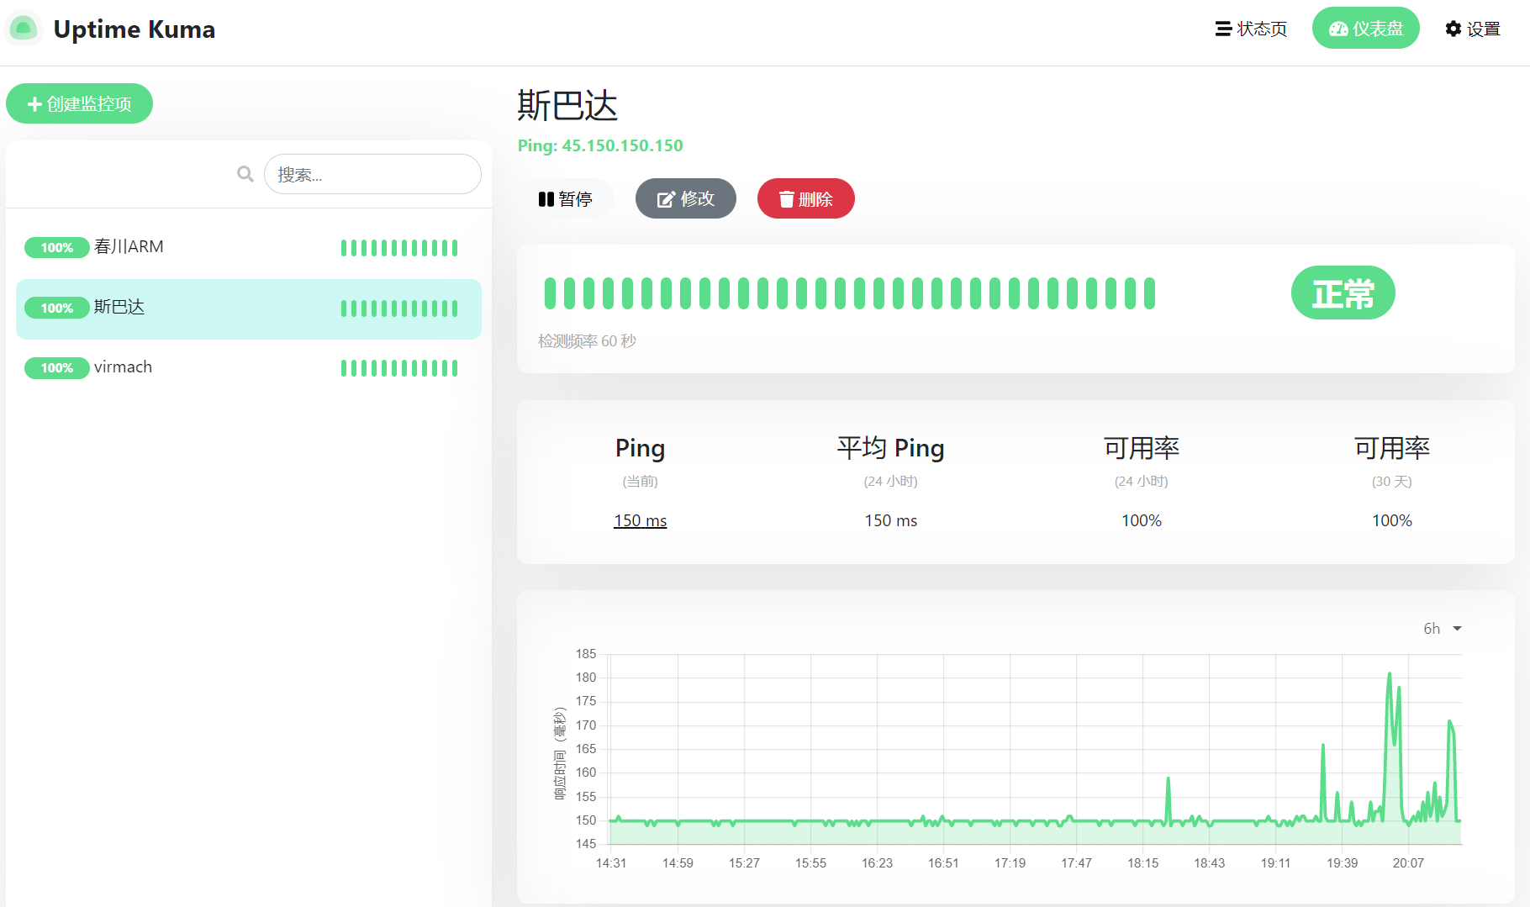This screenshot has height=907, width=1530.
Task: Click the tallest spike in ping chart
Action: click(1389, 674)
